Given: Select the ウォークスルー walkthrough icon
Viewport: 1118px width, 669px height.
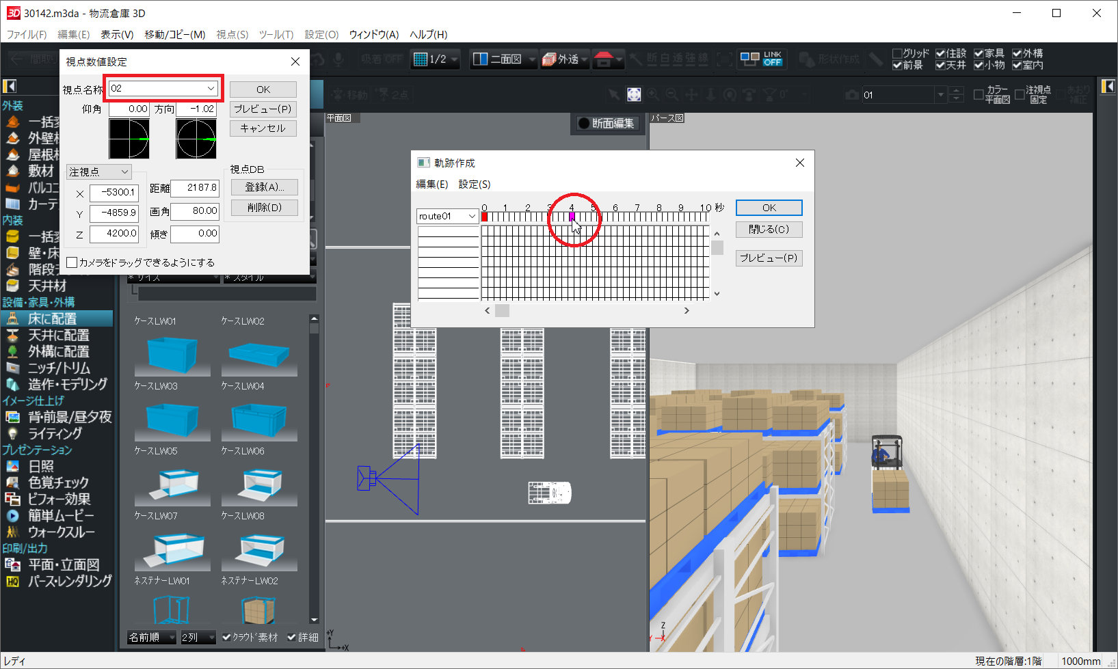Looking at the screenshot, I should pos(12,532).
